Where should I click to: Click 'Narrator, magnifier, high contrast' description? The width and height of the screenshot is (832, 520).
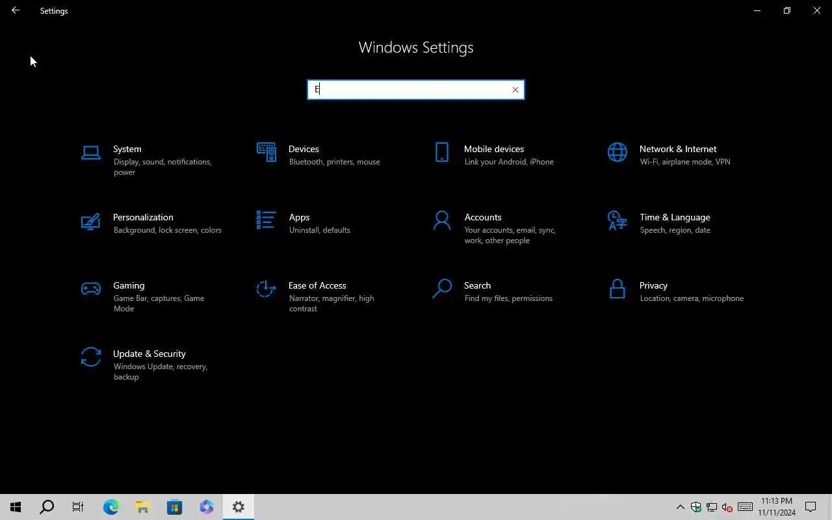[331, 304]
